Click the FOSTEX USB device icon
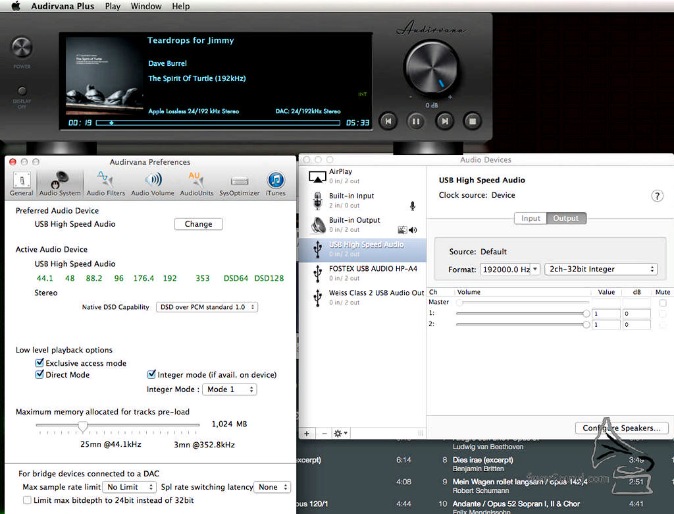This screenshot has height=514, width=674. click(x=318, y=273)
